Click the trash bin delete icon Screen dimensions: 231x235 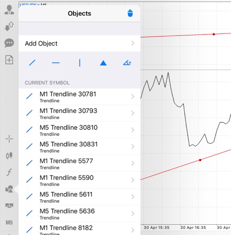[x=130, y=13]
